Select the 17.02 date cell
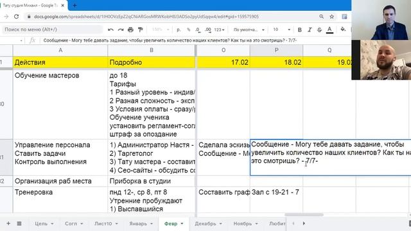 223,62
